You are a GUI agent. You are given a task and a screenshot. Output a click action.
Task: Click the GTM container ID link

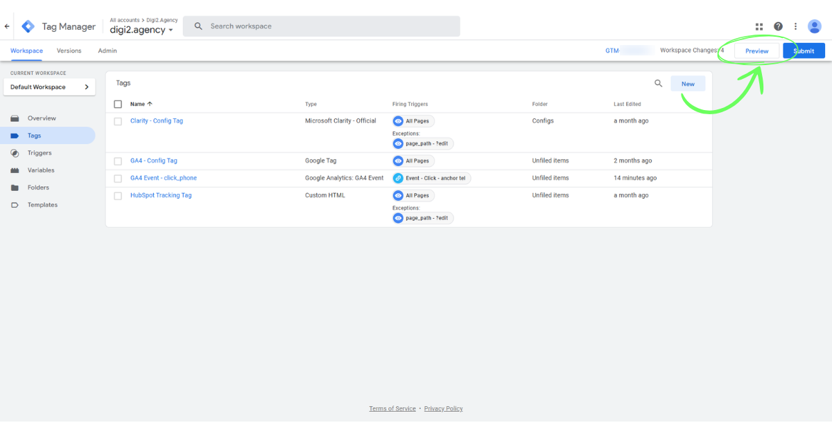[629, 51]
